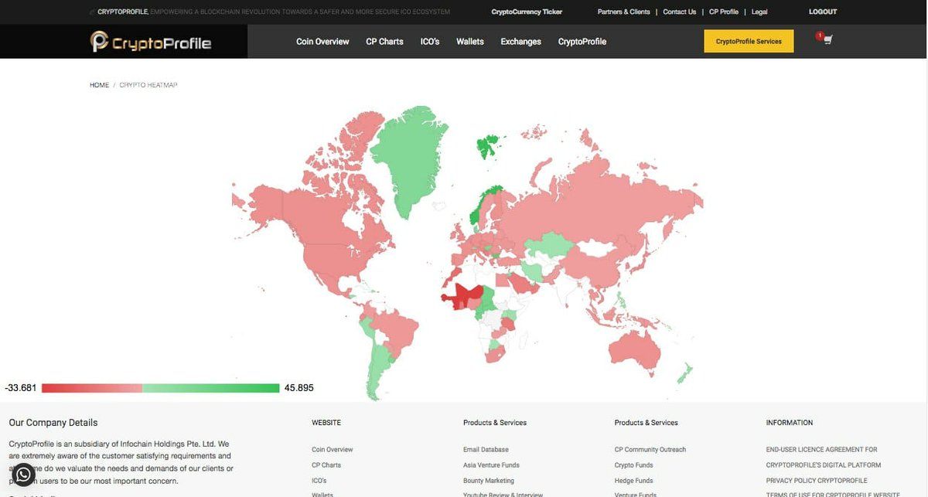The height and width of the screenshot is (497, 928).
Task: Click CryptoProfile Services yellow button
Action: click(749, 41)
